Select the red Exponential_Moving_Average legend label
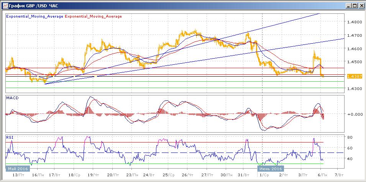366x182 pixels. pos(94,16)
